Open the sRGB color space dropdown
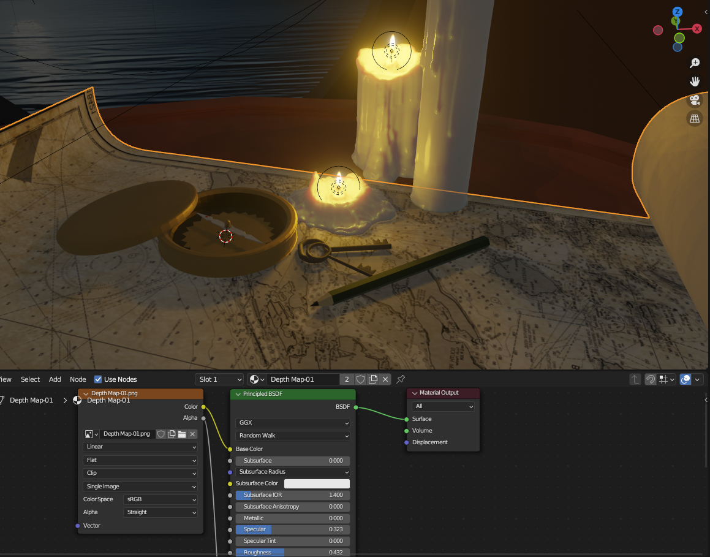 pyautogui.click(x=161, y=499)
